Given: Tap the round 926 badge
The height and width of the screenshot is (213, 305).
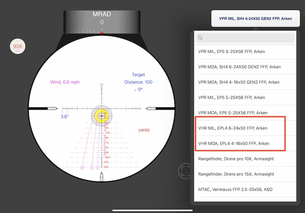Looking at the screenshot, I should pyautogui.click(x=18, y=47).
